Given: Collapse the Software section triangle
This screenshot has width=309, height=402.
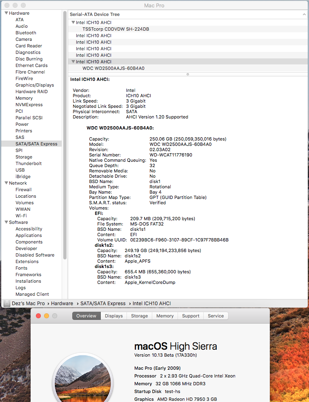Looking at the screenshot, I should [6, 222].
